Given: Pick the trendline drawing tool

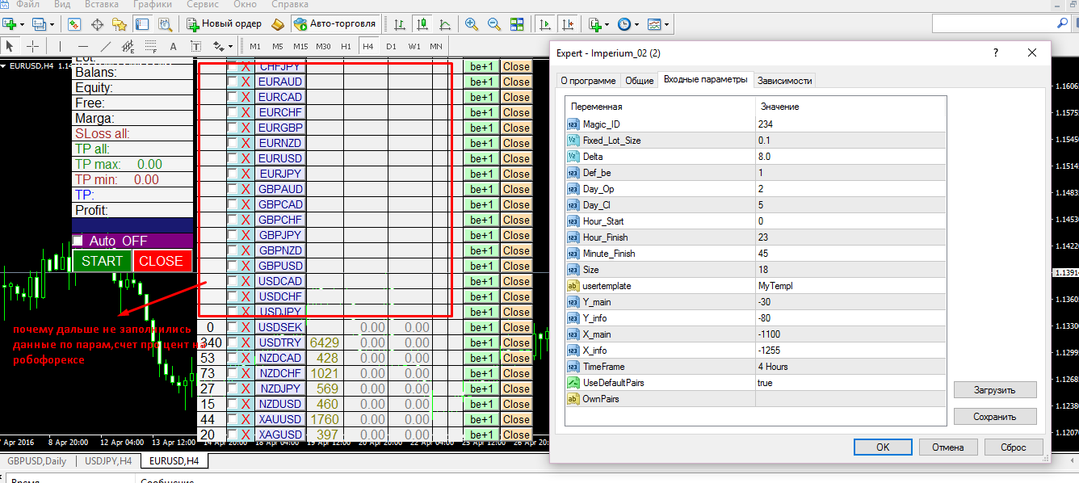Looking at the screenshot, I should 106,46.
